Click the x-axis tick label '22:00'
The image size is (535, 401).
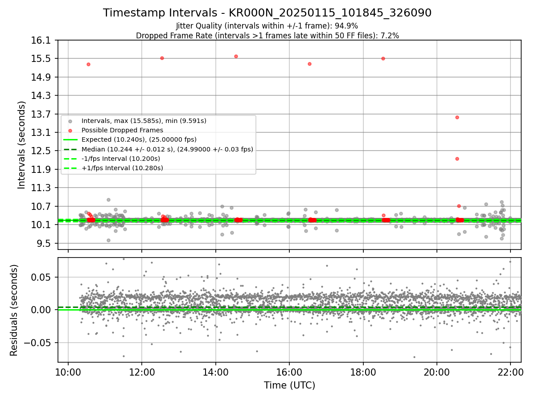point(510,372)
